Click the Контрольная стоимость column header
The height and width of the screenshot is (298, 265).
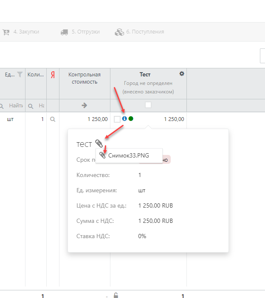pyautogui.click(x=85, y=78)
